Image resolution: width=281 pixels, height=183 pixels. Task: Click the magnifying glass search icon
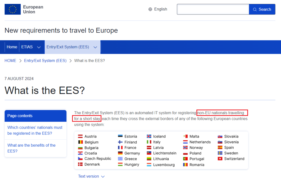pos(254,9)
